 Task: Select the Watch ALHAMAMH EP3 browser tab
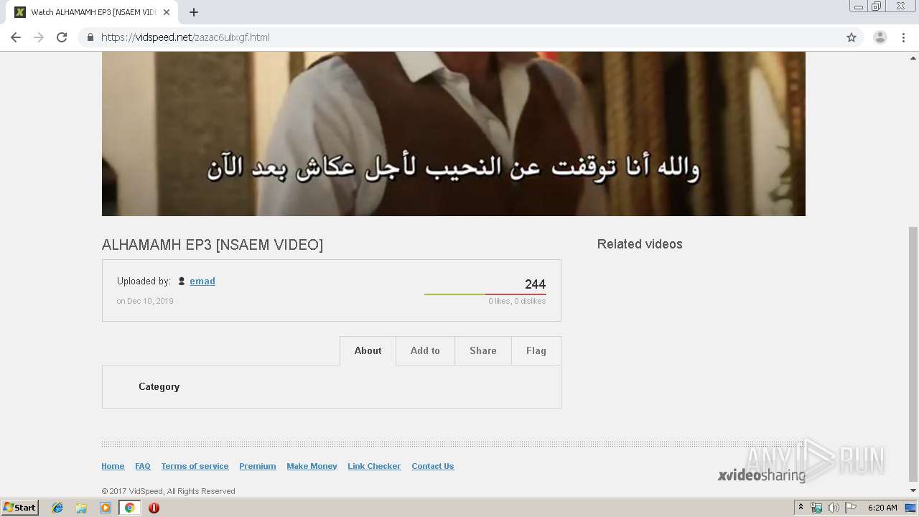[92, 12]
